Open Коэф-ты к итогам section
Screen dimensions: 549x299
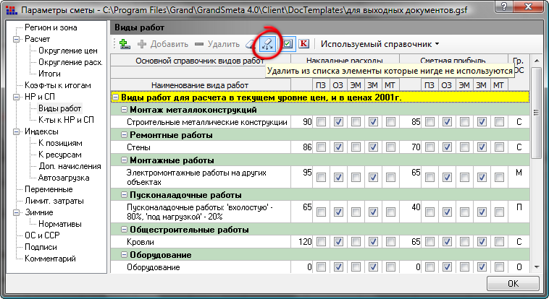(58, 85)
